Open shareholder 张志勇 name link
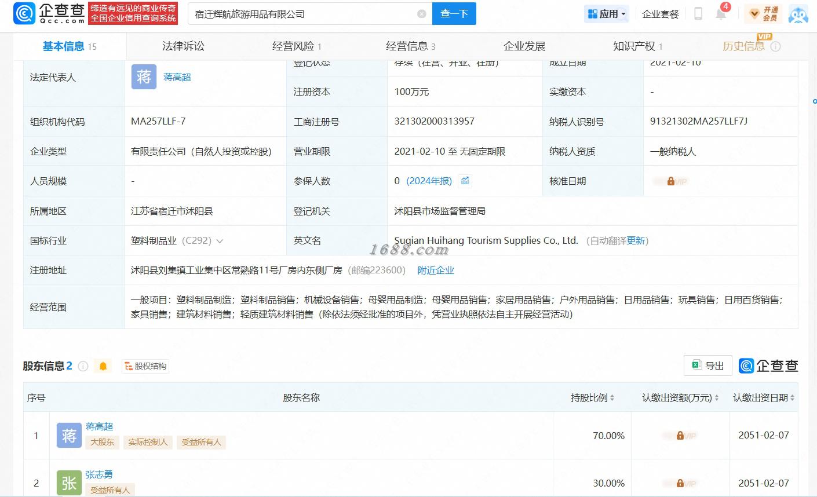This screenshot has width=817, height=497. [x=99, y=474]
